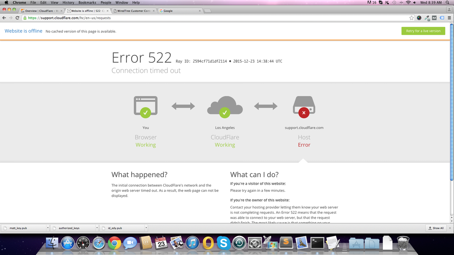Open Skype from the Dock
This screenshot has height=255, width=454.
(x=224, y=243)
